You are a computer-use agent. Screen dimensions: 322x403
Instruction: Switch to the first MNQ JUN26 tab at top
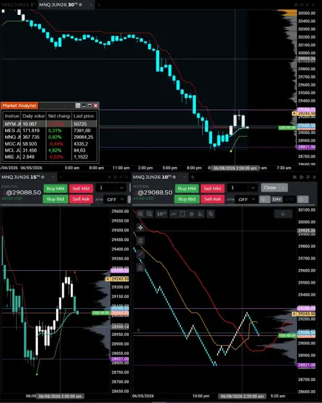click(x=18, y=5)
